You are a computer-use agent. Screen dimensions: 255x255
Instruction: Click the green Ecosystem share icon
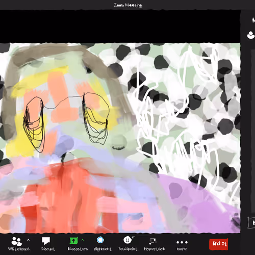(73, 241)
